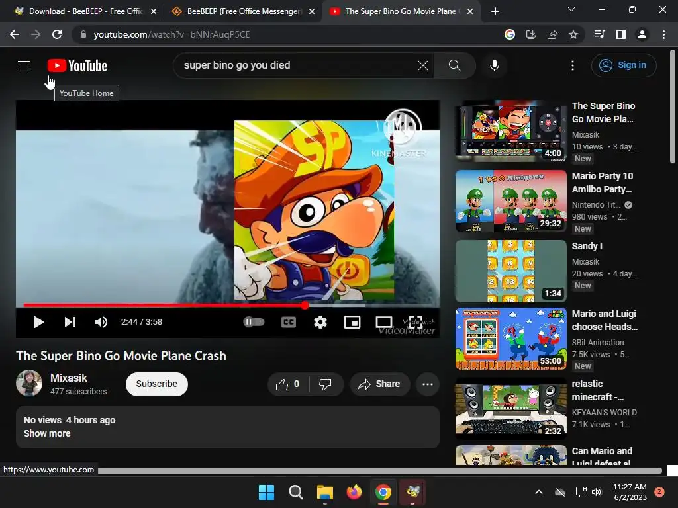Focus the address bar URL

coord(171,34)
